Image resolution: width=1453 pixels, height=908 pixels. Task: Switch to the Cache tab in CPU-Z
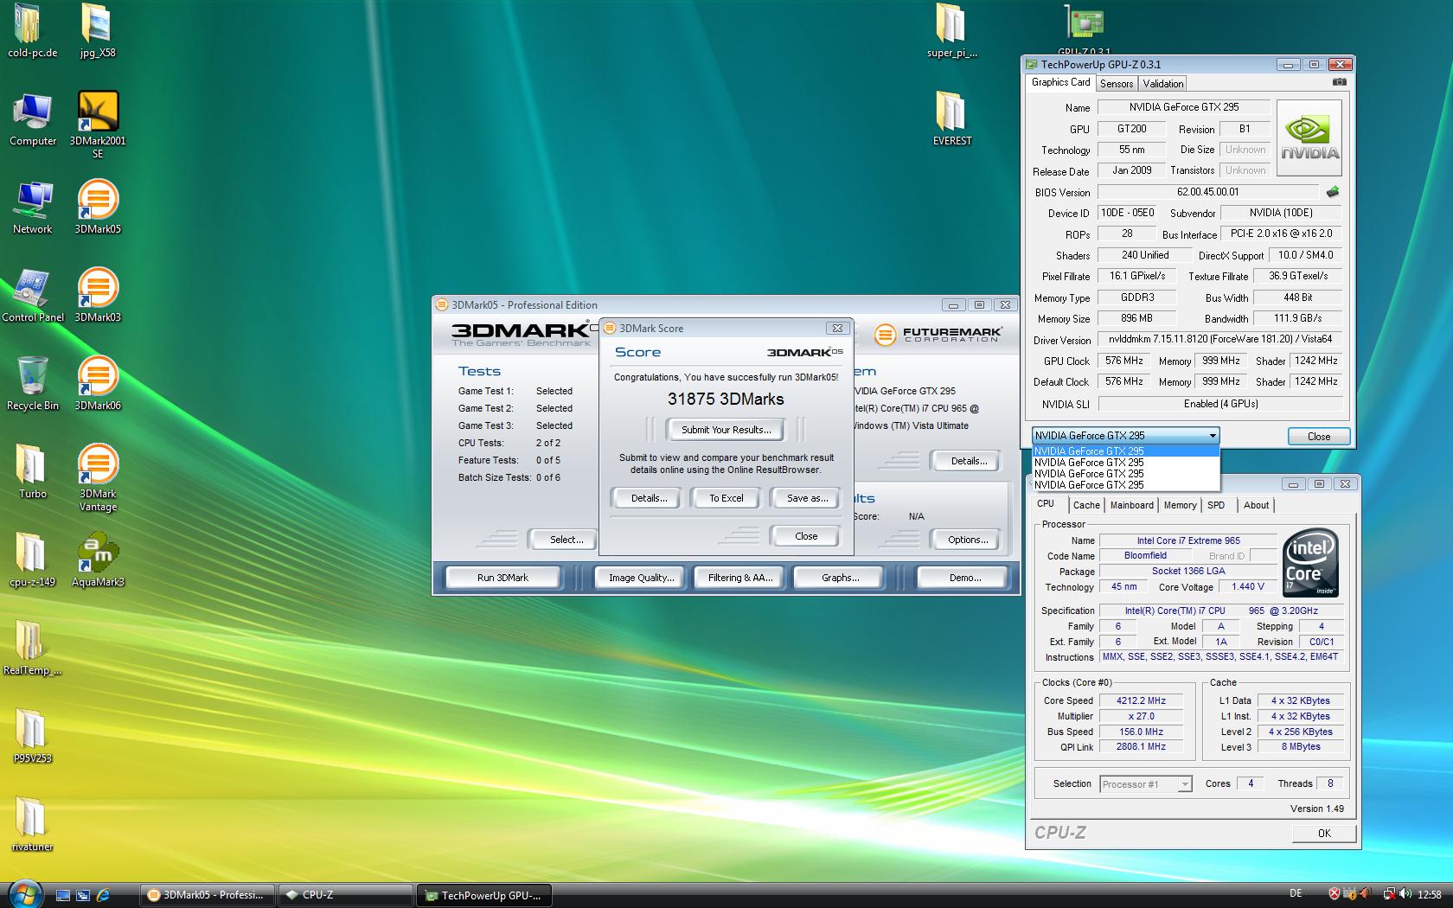click(1086, 505)
